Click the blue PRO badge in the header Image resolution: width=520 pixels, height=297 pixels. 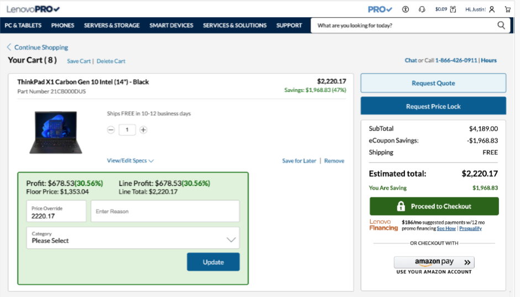click(380, 9)
